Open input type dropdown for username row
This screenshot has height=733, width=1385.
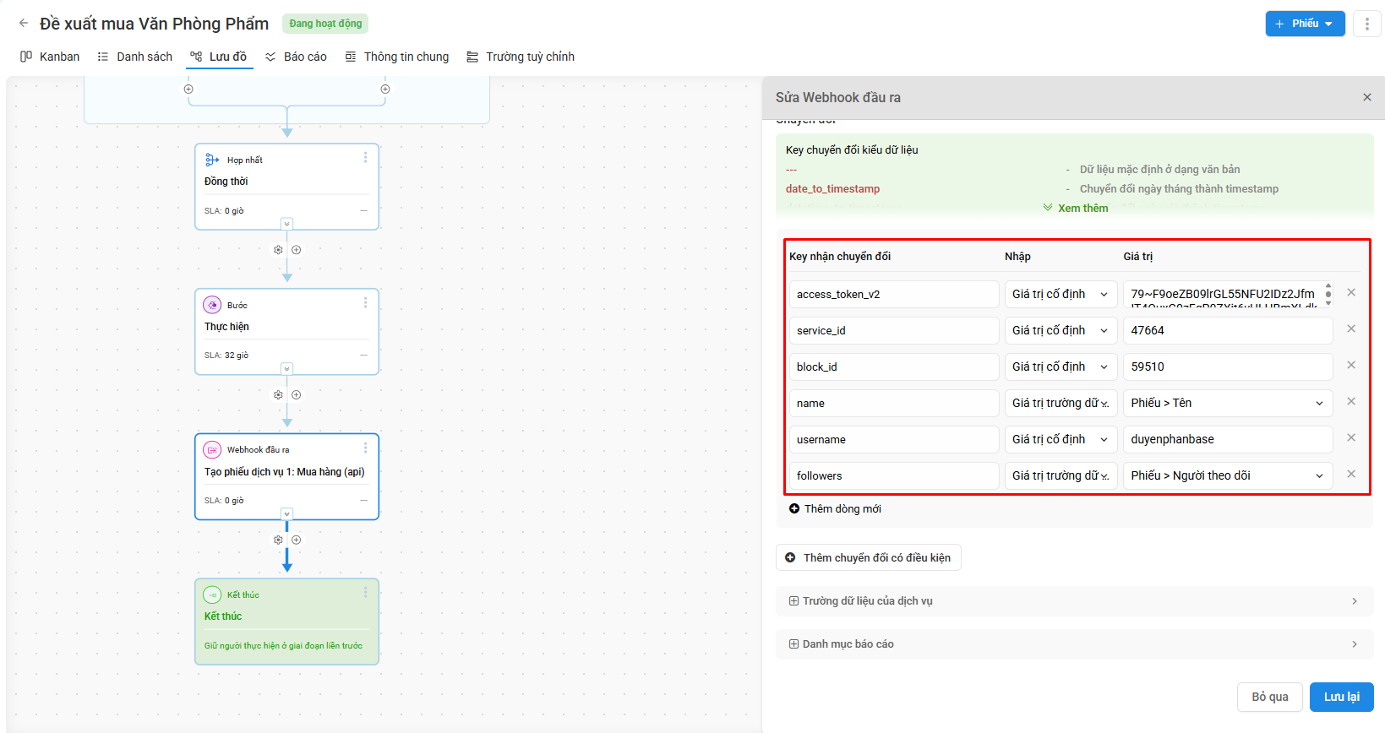pyautogui.click(x=1061, y=439)
